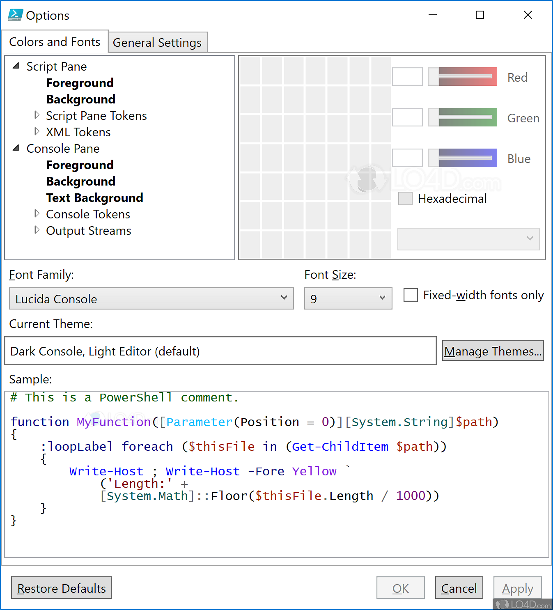The image size is (553, 610).
Task: Click the Blue value input box
Action: [407, 158]
